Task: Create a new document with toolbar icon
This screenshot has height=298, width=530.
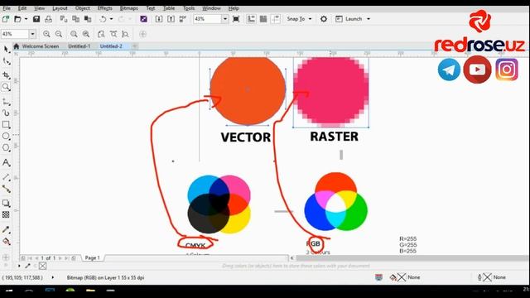Action: pyautogui.click(x=6, y=19)
